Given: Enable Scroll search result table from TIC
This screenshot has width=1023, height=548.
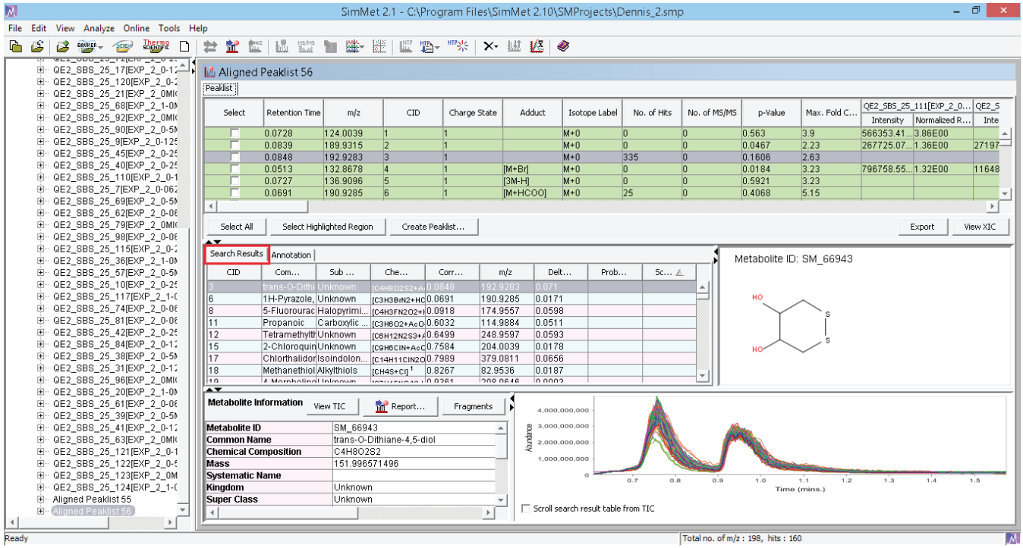Looking at the screenshot, I should pyautogui.click(x=527, y=509).
